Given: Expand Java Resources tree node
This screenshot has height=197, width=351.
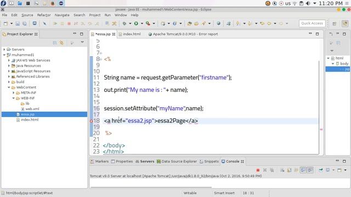Looking at the screenshot, I should [x=9, y=66].
